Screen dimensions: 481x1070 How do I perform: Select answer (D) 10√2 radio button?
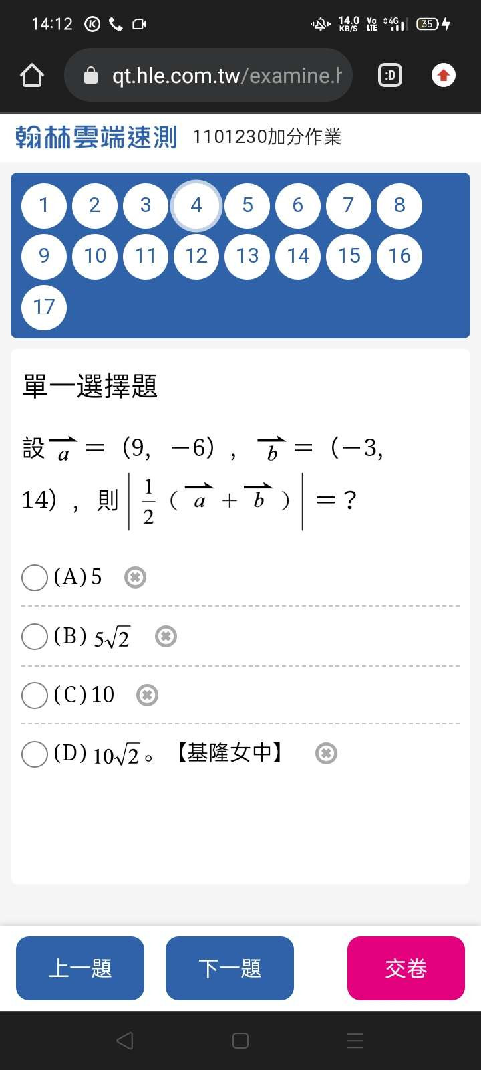(x=35, y=754)
